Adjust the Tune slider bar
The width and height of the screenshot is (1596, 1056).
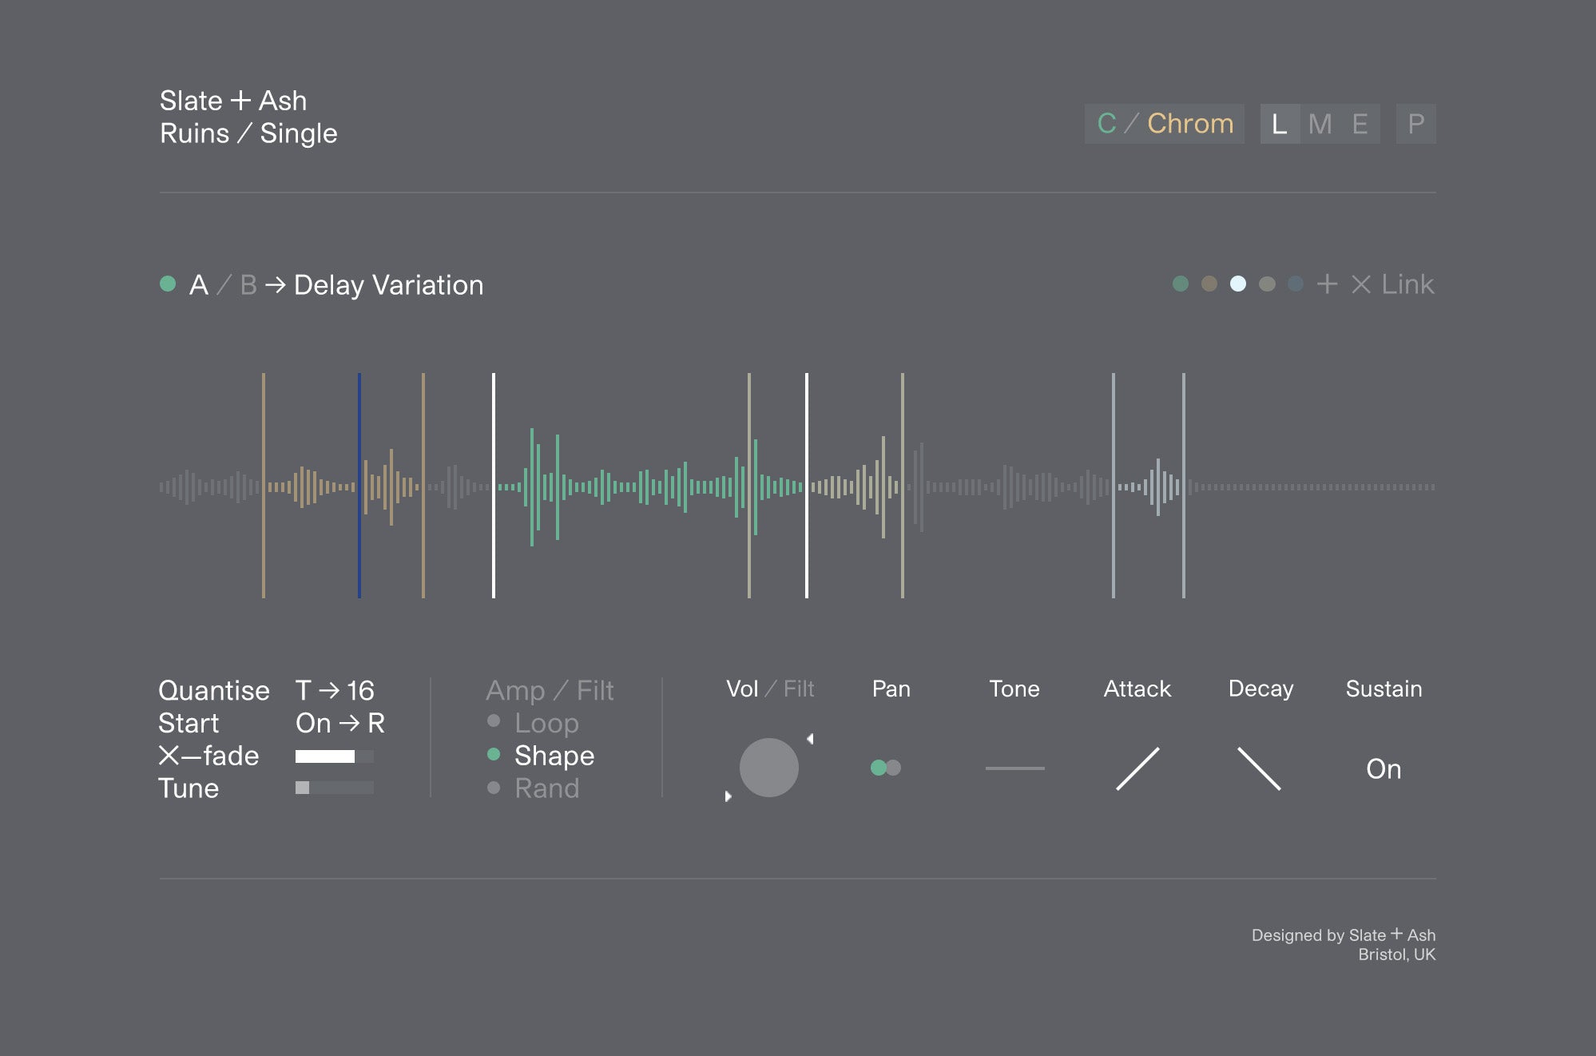click(x=334, y=788)
